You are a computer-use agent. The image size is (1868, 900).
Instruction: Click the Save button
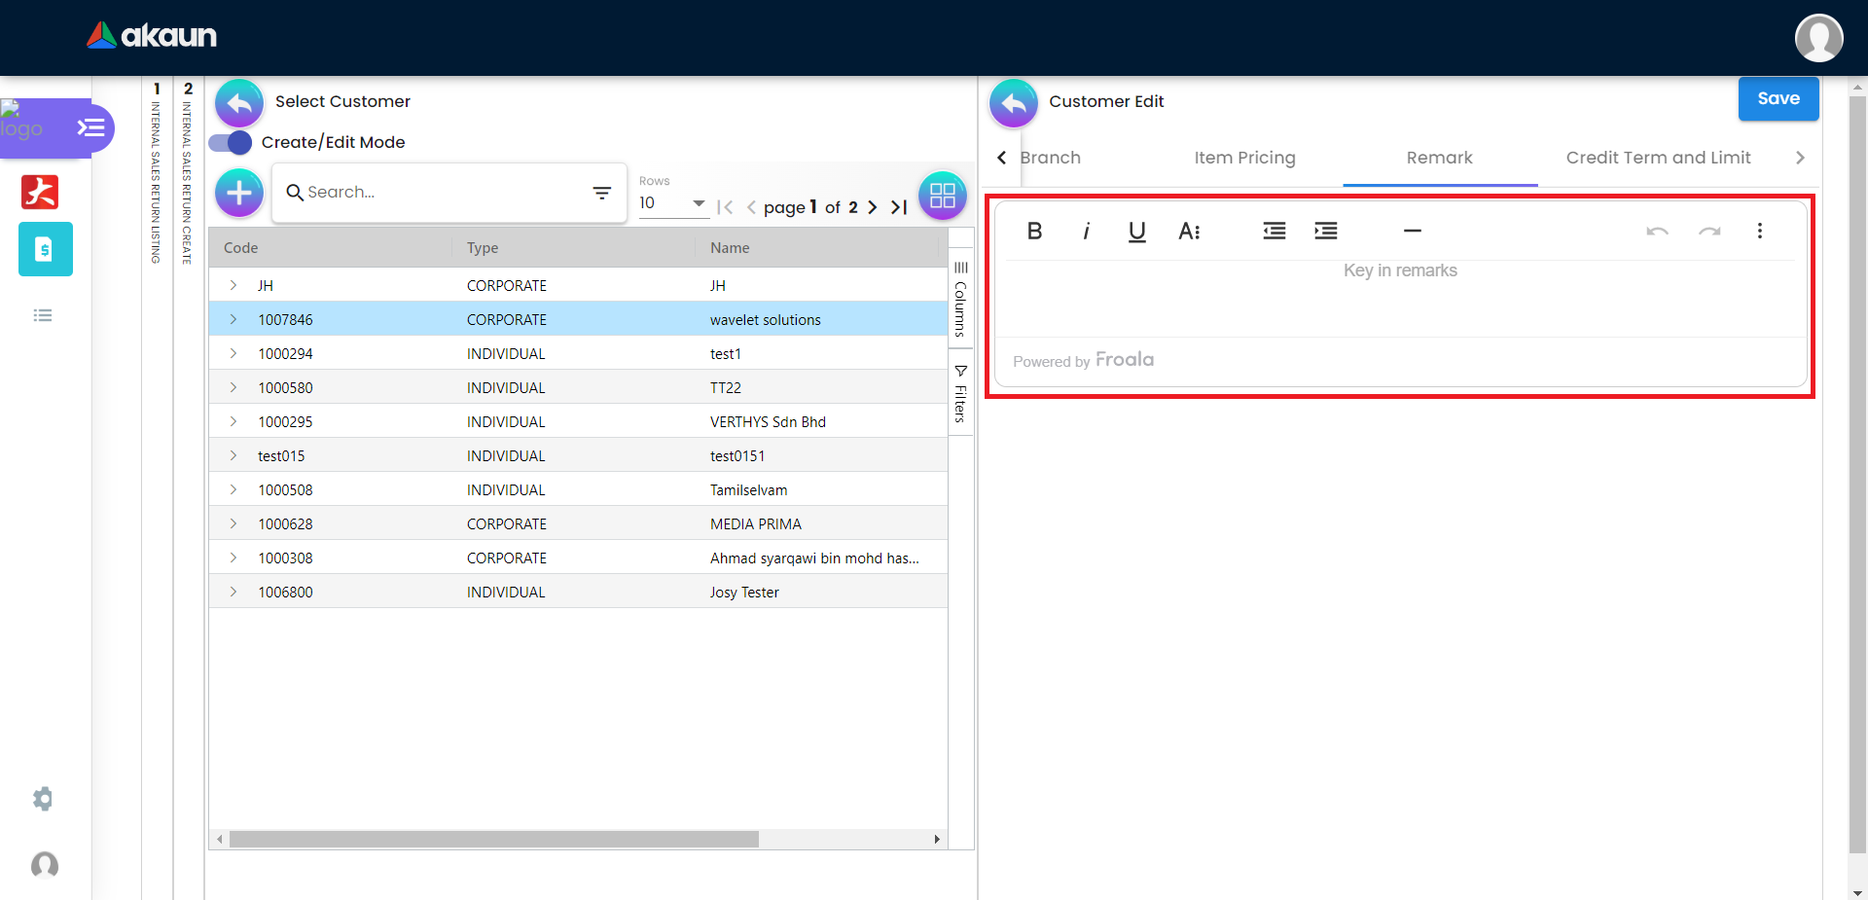[1778, 98]
